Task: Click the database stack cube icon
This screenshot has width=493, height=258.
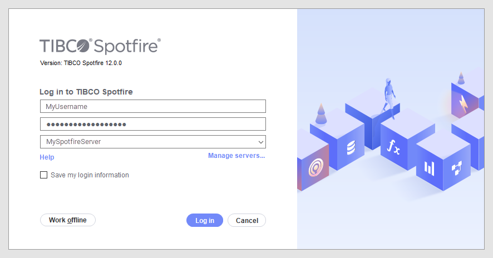Action: click(351, 148)
